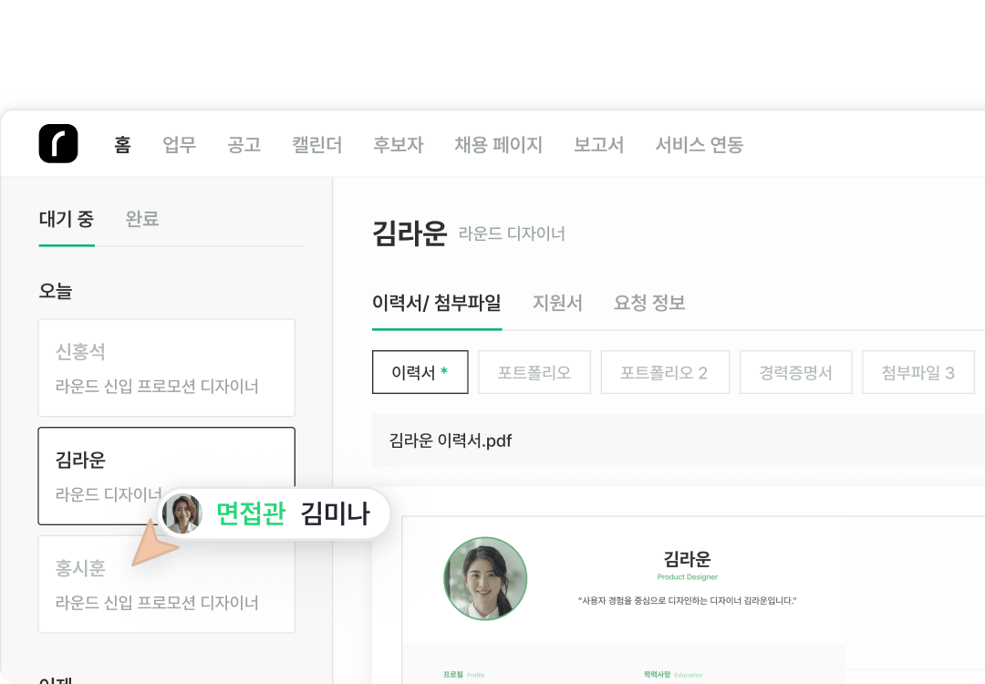This screenshot has width=985, height=684.
Task: Select the 이력서 attachment button
Action: pos(420,372)
